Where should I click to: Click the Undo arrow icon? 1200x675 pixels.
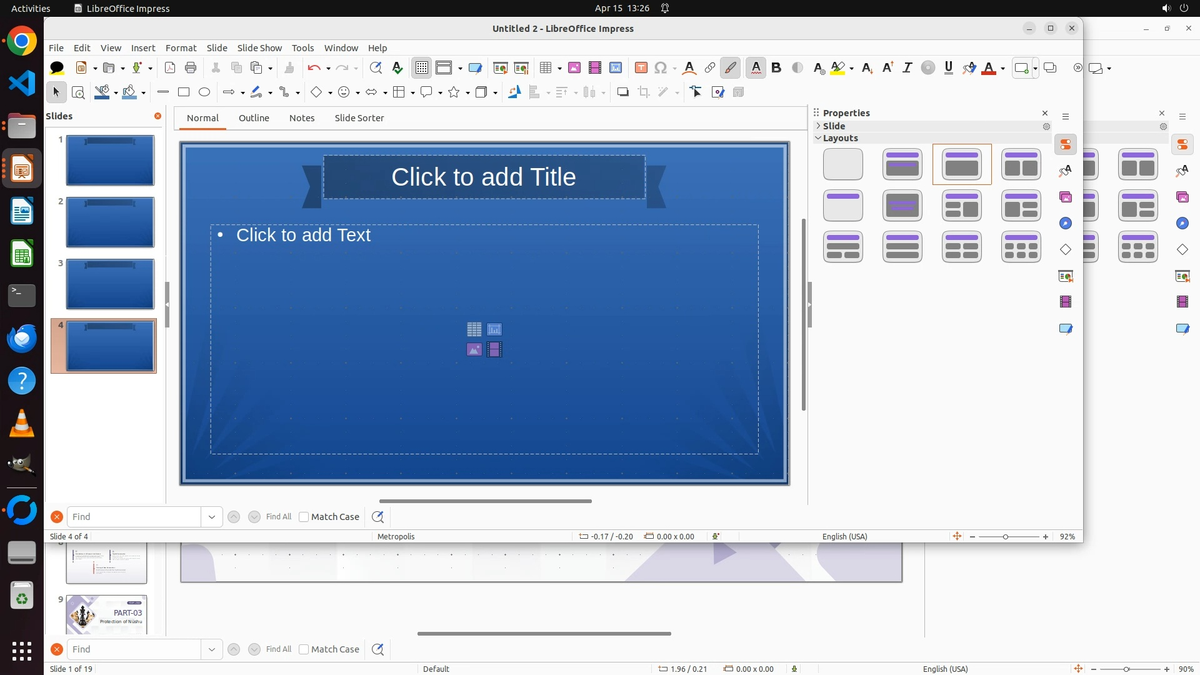314,67
